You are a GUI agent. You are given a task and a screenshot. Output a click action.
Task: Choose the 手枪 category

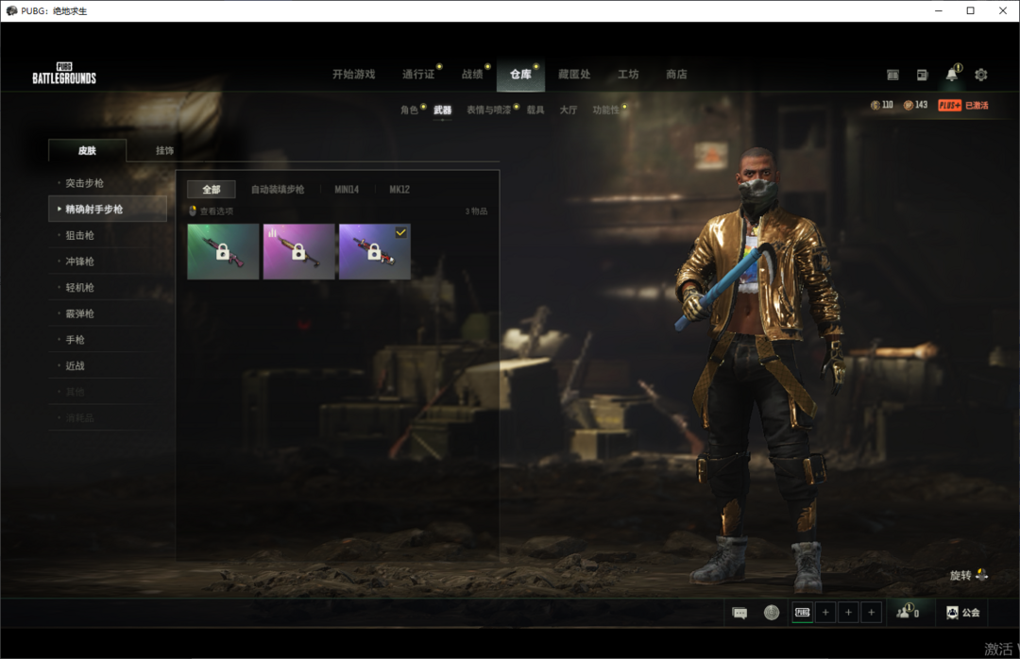[x=108, y=340]
